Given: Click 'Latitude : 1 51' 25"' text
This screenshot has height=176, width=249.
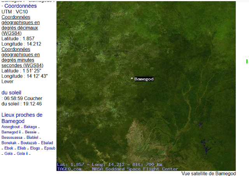Looking at the screenshot, I should tap(21, 71).
